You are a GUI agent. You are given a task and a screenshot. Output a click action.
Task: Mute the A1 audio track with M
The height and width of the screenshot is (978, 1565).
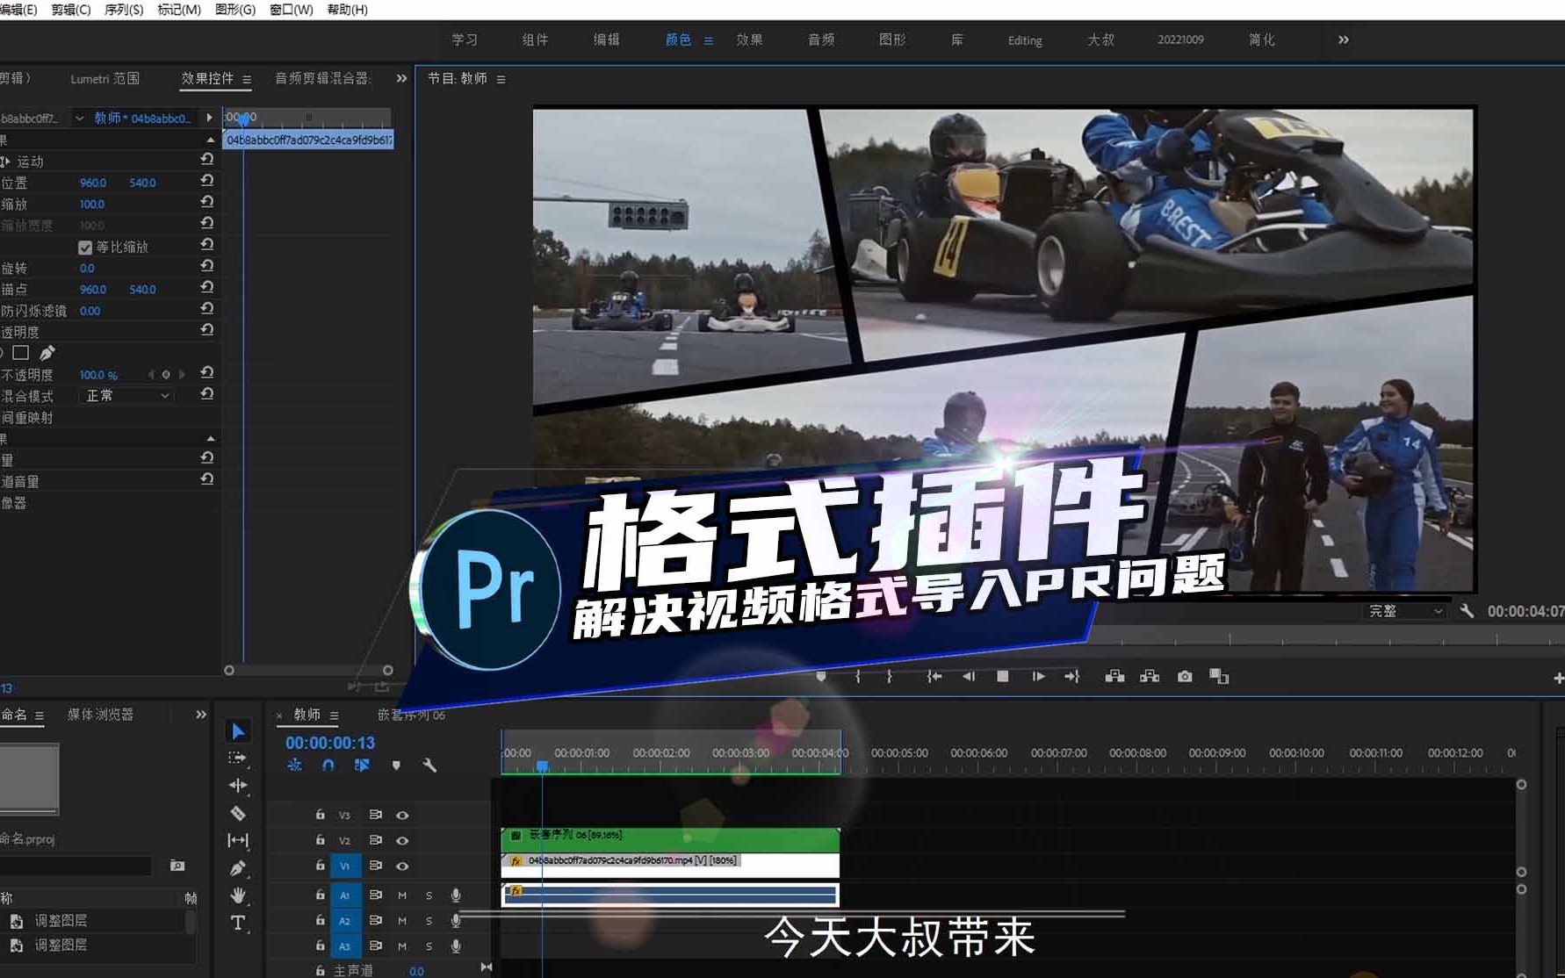402,895
